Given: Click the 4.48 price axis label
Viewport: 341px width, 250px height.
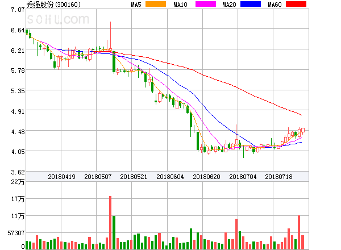Looking at the screenshot, I should click(x=18, y=132).
